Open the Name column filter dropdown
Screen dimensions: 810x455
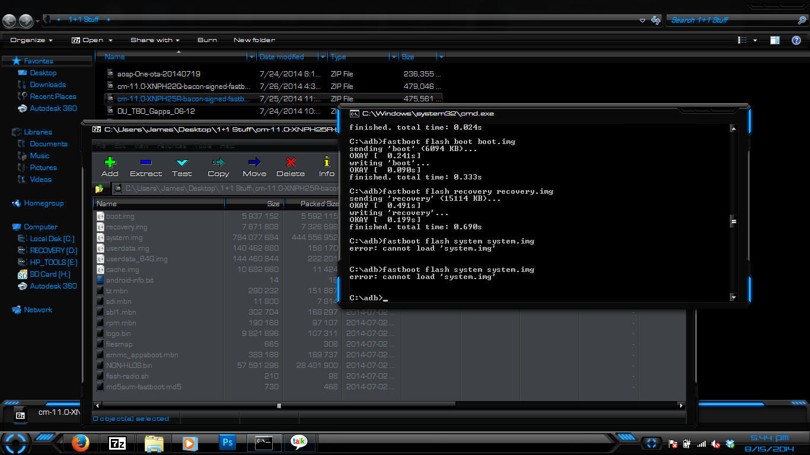pos(251,57)
